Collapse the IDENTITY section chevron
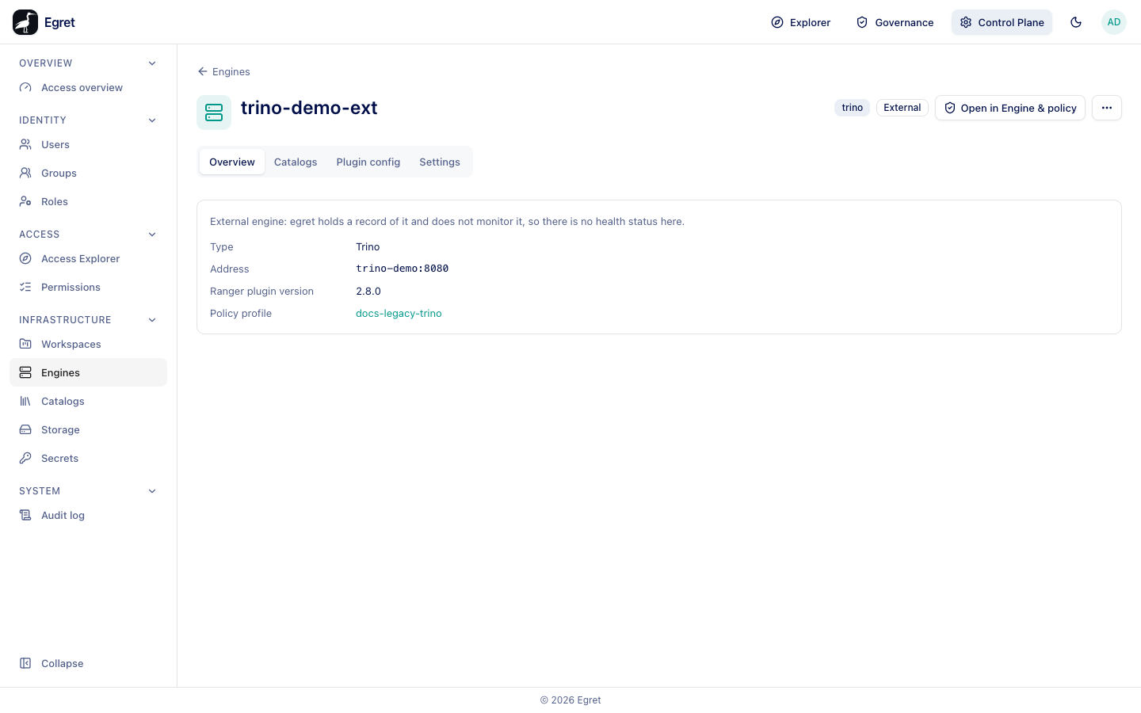Screen dimensions: 1141x713 click(x=152, y=120)
